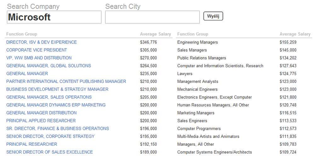Screen dimensions: 315x157
Task: Click the plain GENERAL MANAGER link
Action: pyautogui.click(x=27, y=74)
